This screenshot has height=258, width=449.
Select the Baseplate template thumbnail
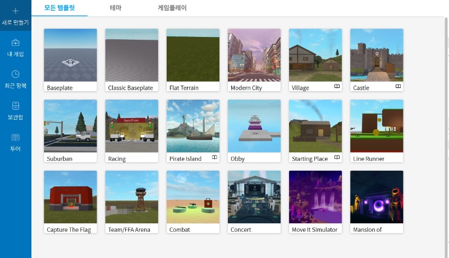[71, 55]
